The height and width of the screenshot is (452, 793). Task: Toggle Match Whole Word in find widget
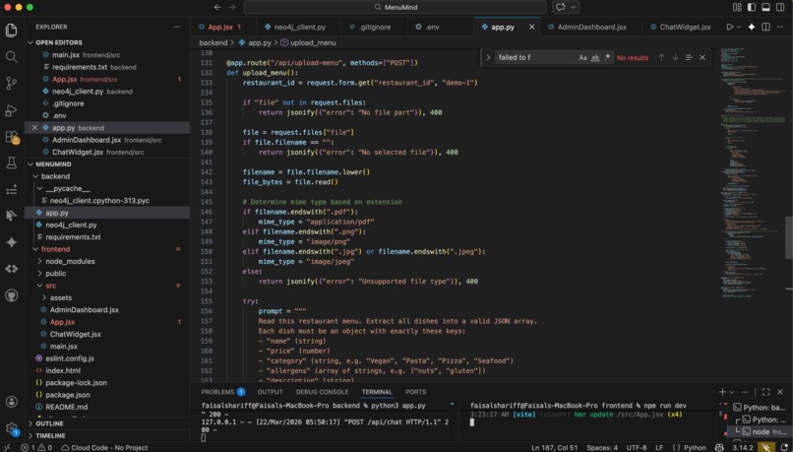[596, 58]
